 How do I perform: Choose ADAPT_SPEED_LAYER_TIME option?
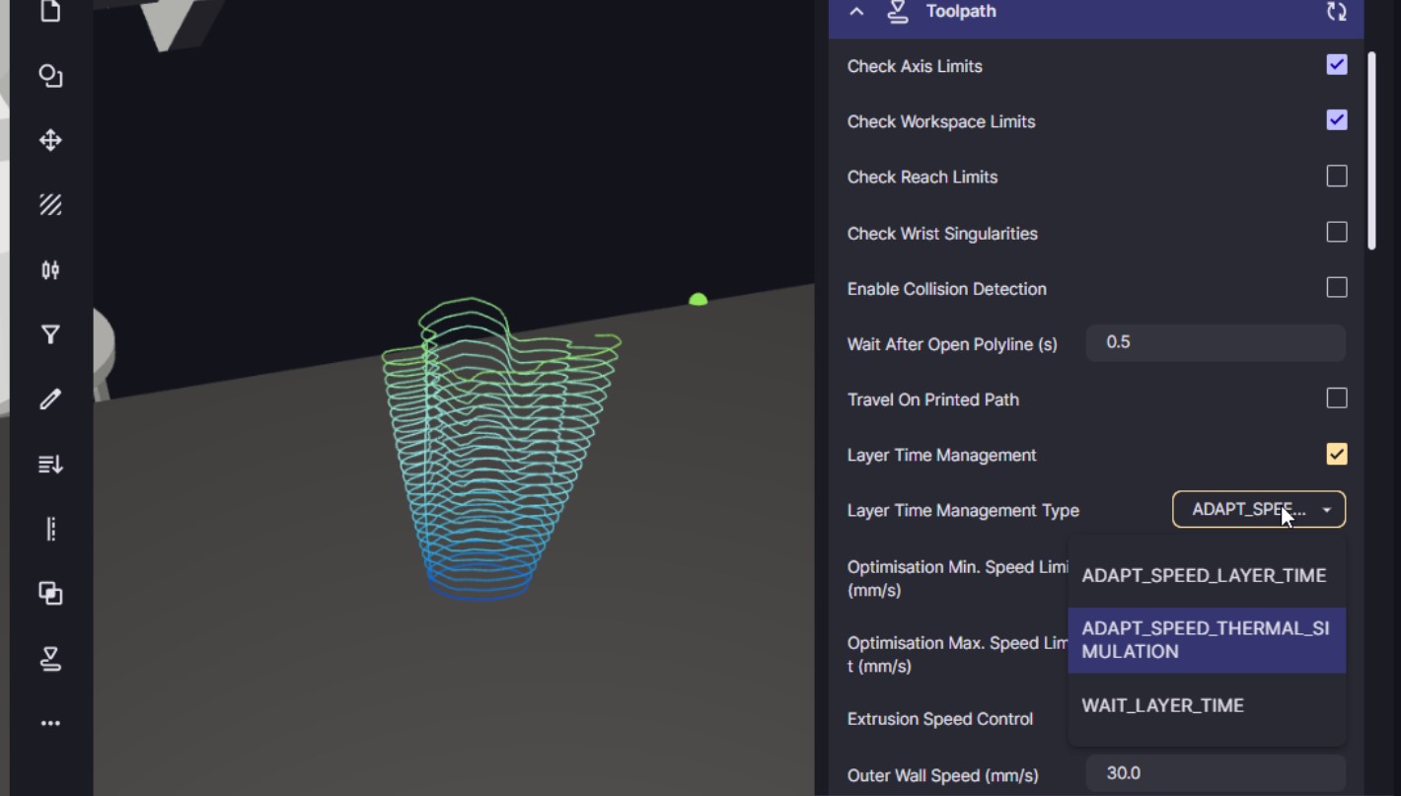1204,576
